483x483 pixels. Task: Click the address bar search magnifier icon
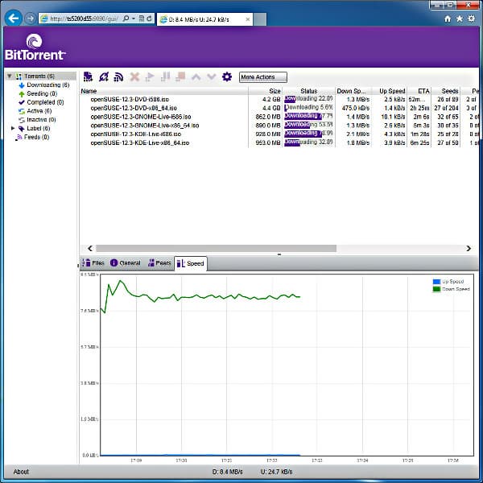pyautogui.click(x=126, y=19)
